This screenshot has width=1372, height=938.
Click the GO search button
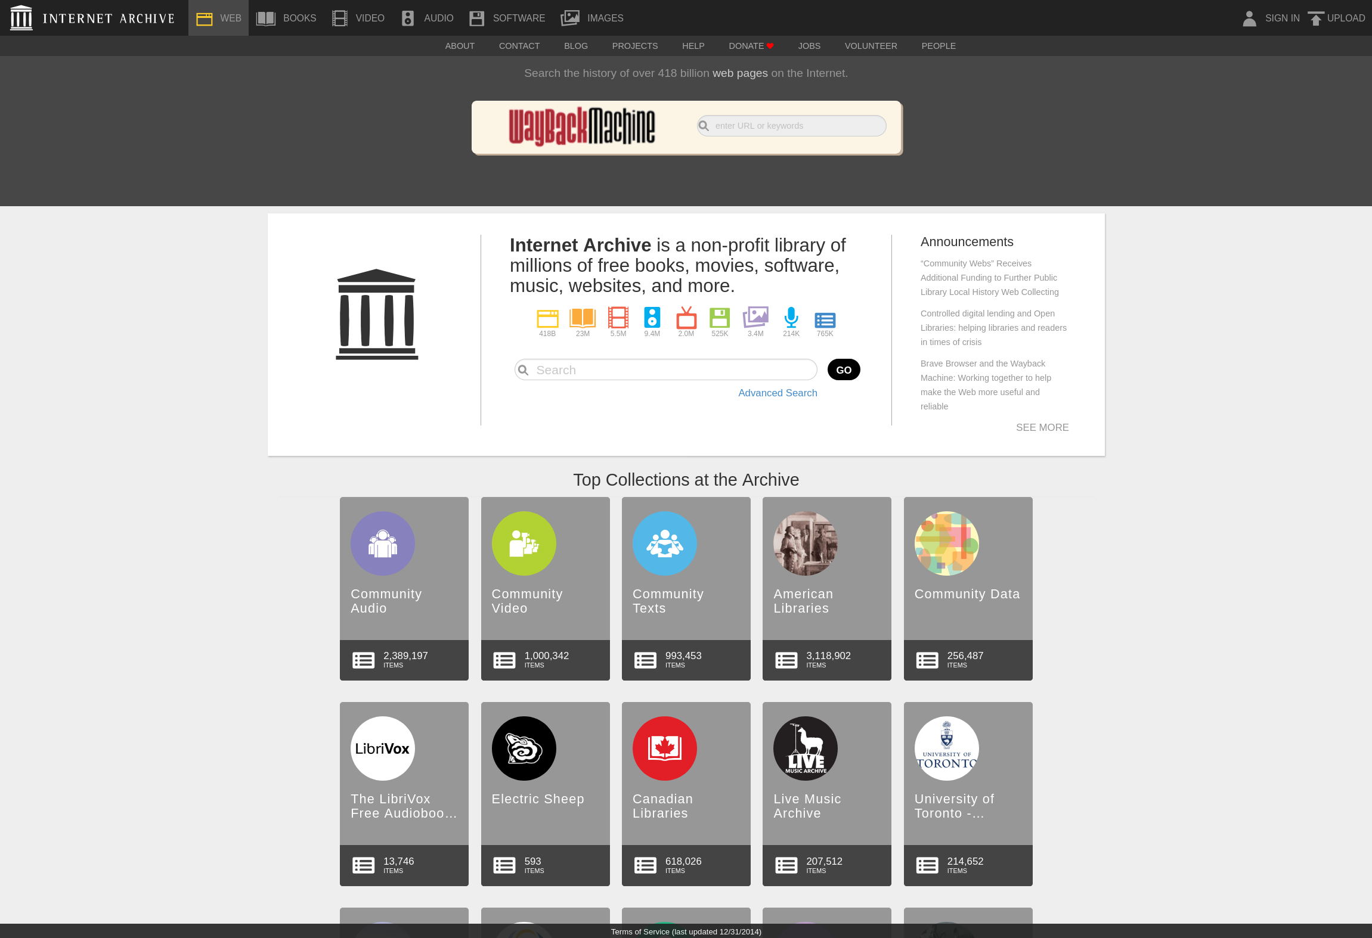[x=843, y=369]
